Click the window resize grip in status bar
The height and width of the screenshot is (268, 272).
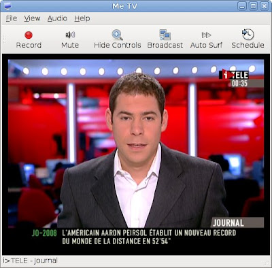click(x=267, y=263)
